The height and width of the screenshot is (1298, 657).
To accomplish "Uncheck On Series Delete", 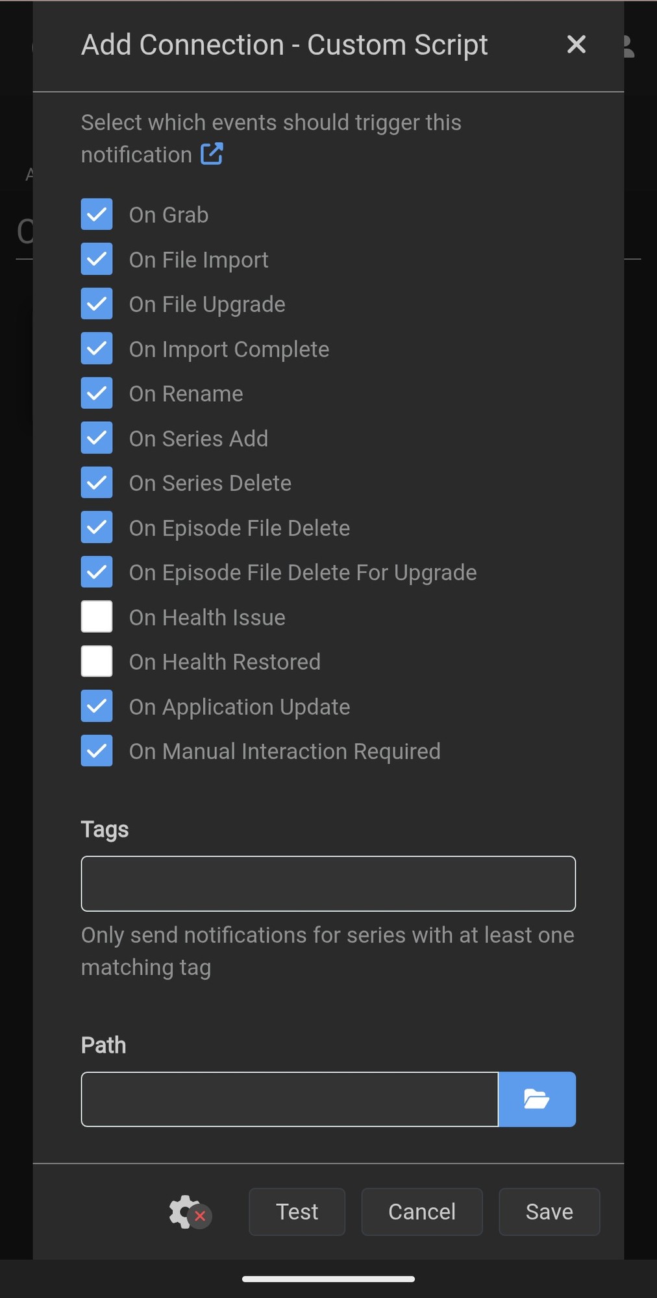I will pyautogui.click(x=97, y=483).
